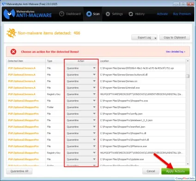Click the Settings gear icon

[108, 14]
